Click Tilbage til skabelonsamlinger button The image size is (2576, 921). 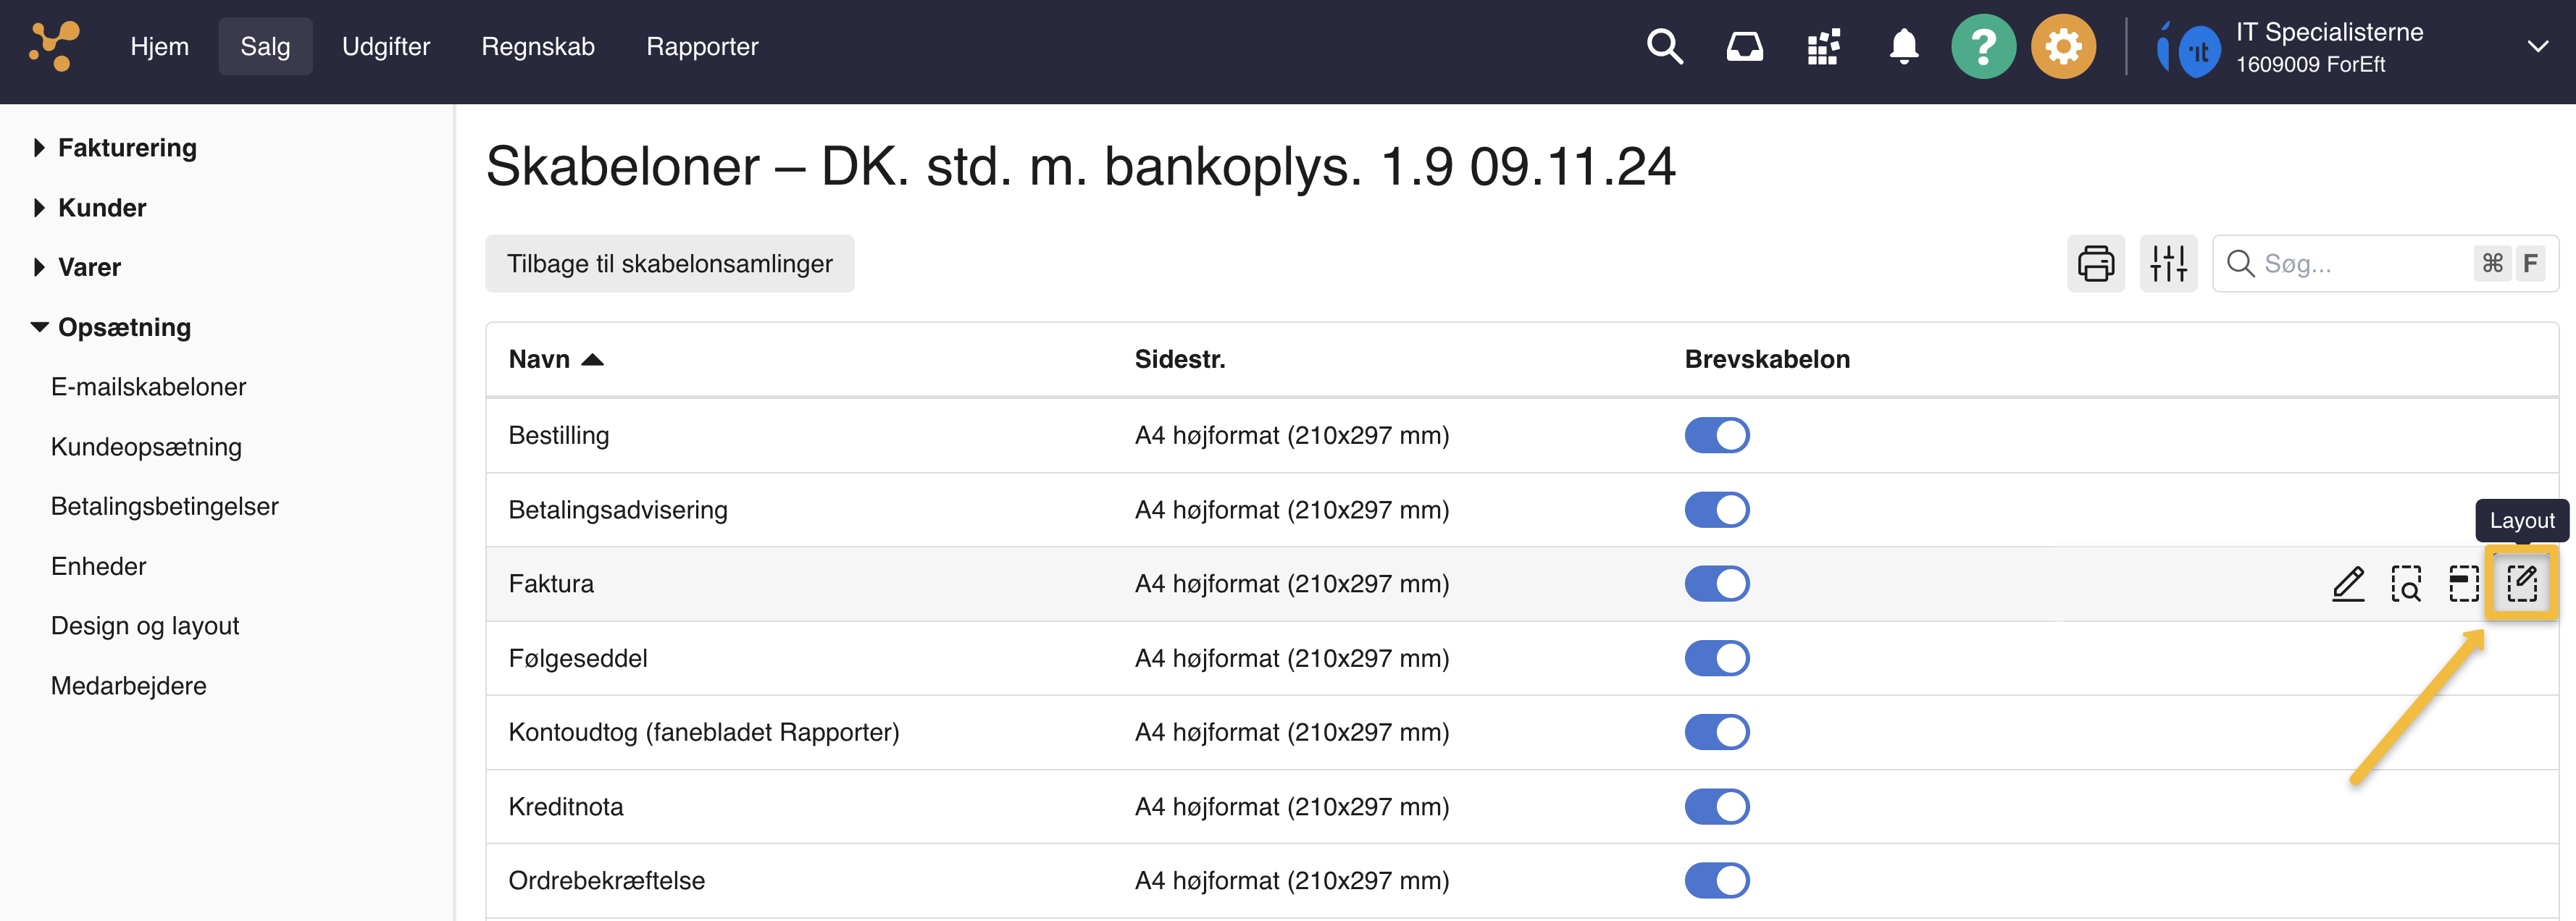[669, 264]
